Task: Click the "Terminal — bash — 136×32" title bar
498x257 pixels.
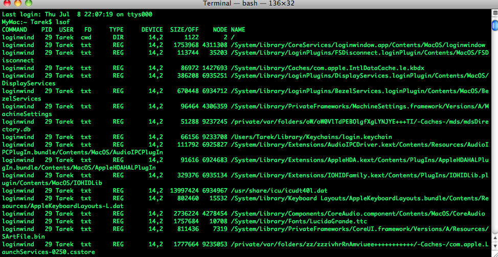Action: click(x=249, y=4)
